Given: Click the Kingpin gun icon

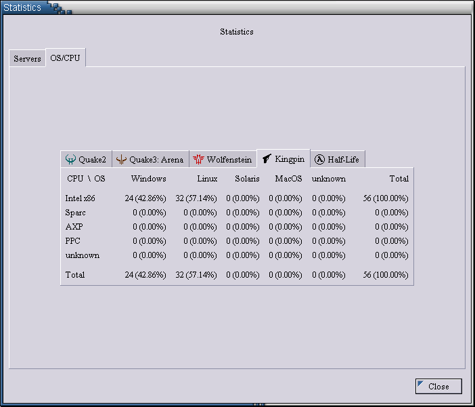Looking at the screenshot, I should 267,158.
